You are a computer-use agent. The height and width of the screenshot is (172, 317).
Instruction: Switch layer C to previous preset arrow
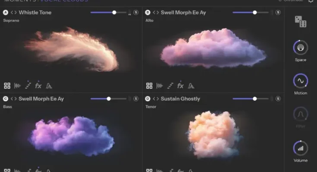coord(12,98)
